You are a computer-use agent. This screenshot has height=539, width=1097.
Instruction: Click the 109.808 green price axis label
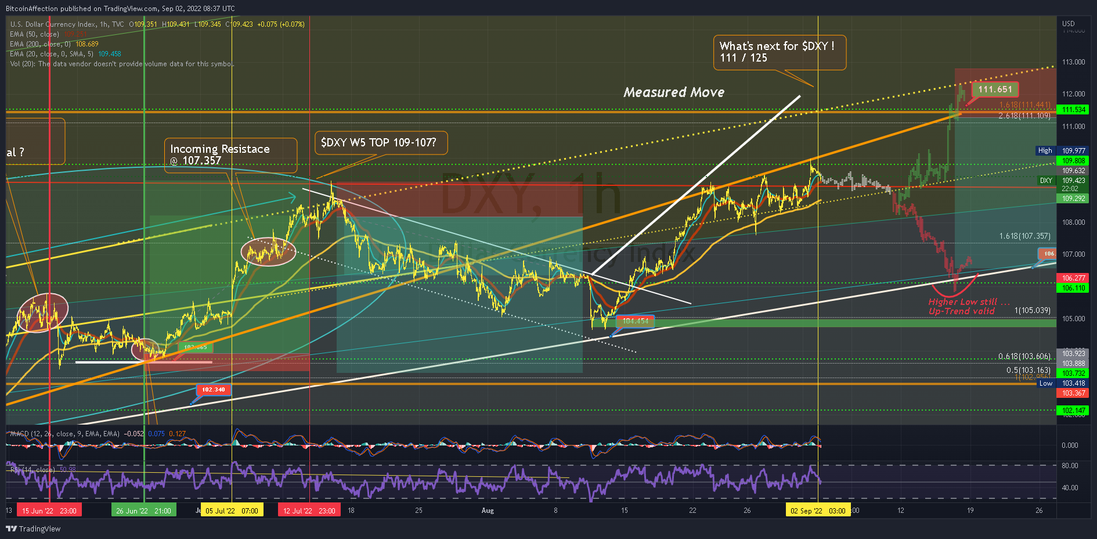[1073, 160]
